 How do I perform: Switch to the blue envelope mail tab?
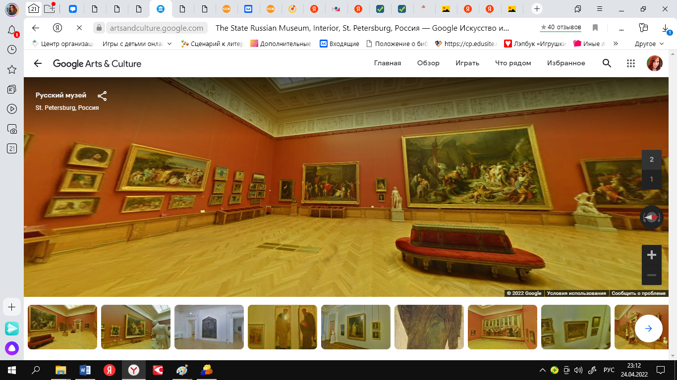tap(248, 9)
